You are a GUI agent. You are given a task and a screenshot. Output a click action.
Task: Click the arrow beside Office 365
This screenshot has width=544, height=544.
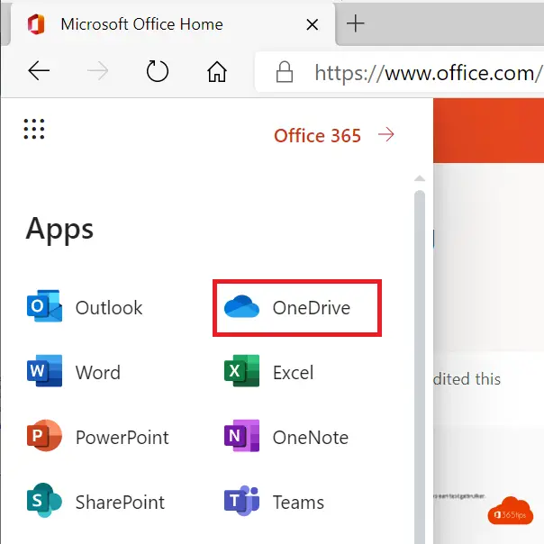point(386,134)
